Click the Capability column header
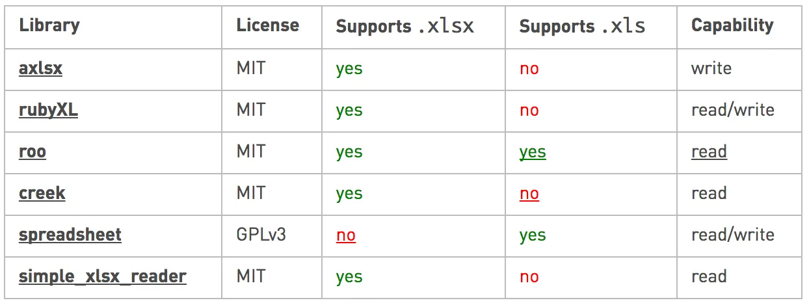 click(732, 26)
